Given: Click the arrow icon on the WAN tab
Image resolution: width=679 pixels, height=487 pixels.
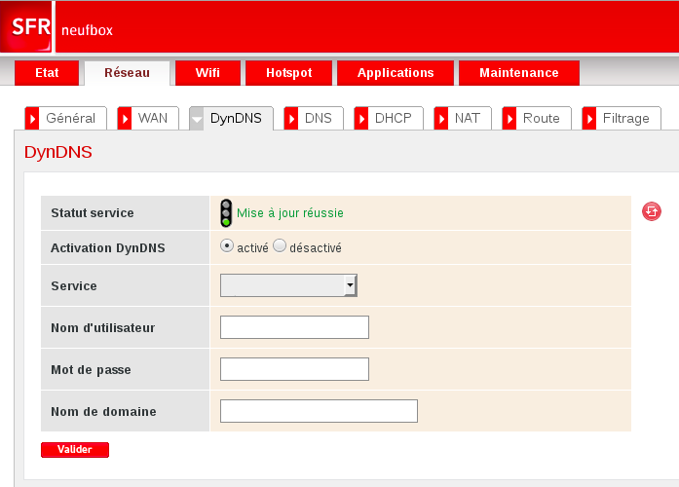Looking at the screenshot, I should tap(124, 118).
